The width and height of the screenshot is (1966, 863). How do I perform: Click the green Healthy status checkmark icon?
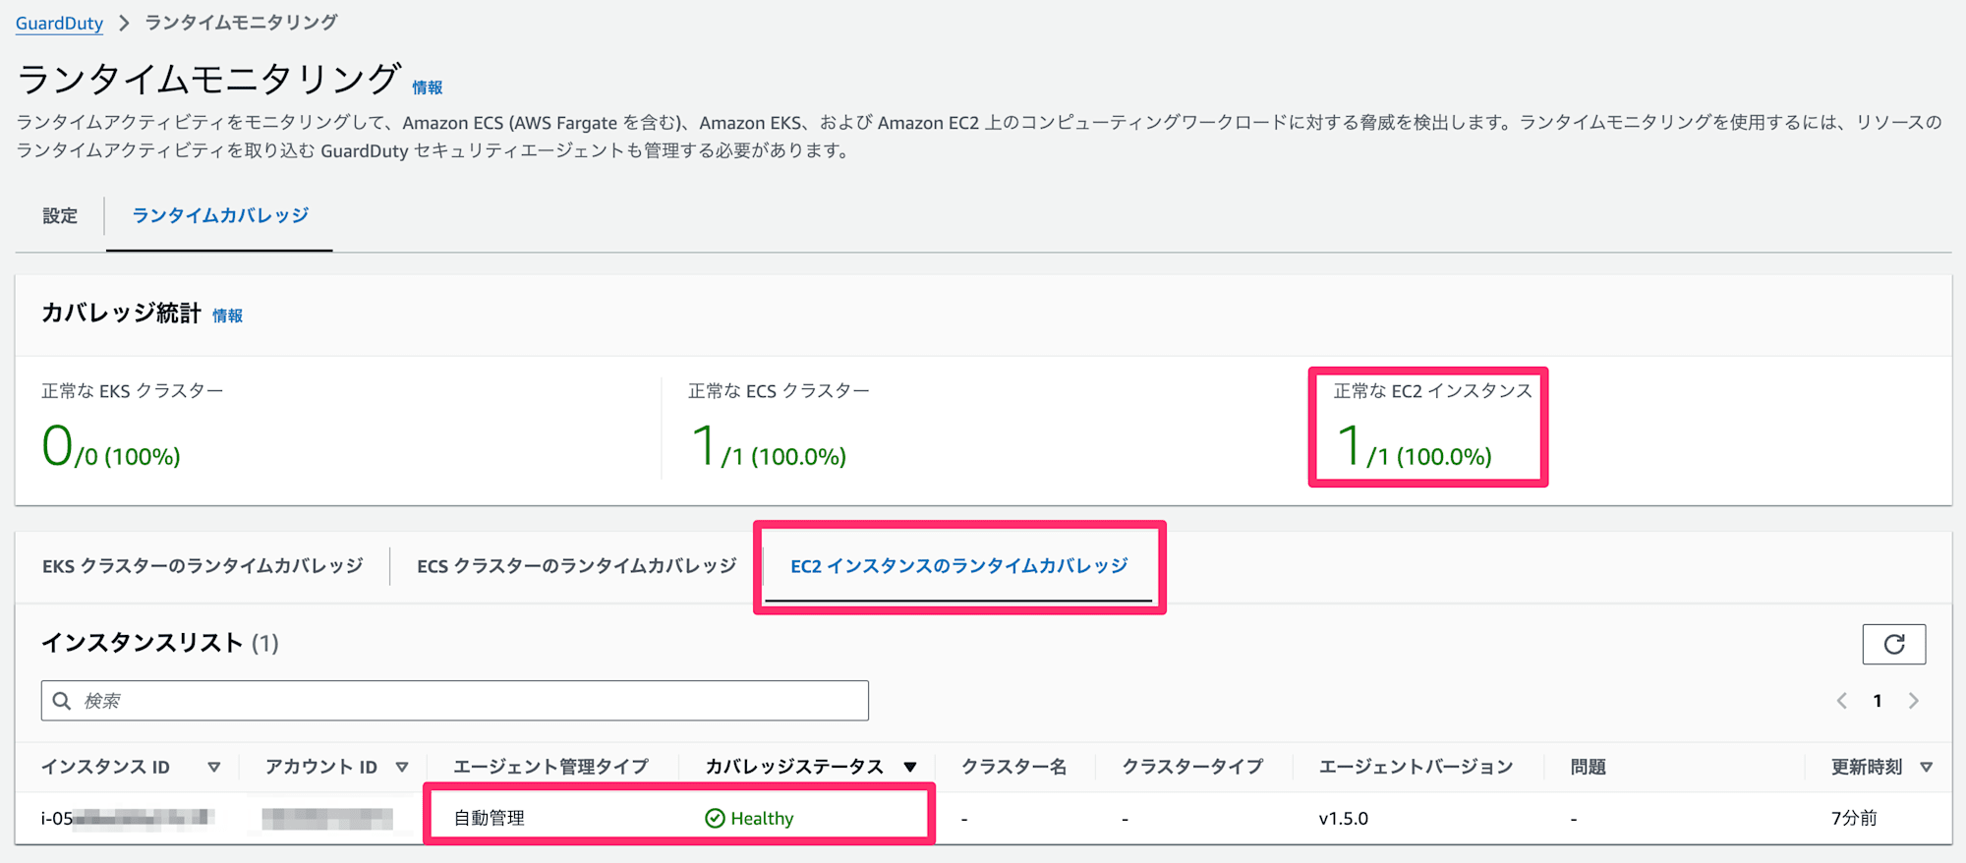[715, 818]
